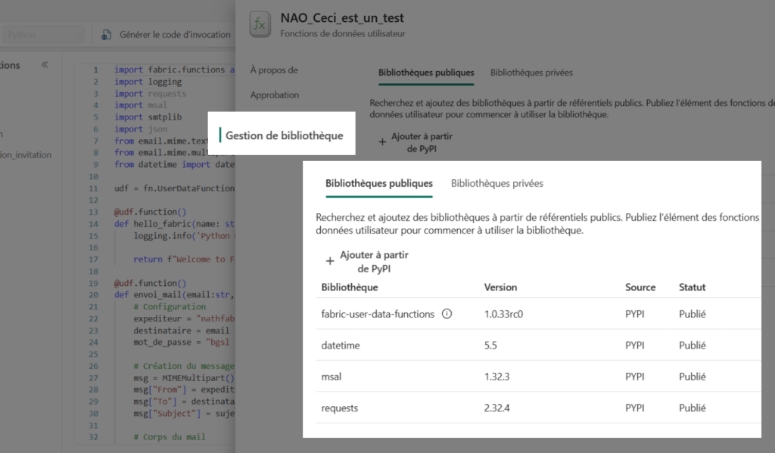
Task: Click the plus icon in the highlighted panel
Action: point(330,262)
